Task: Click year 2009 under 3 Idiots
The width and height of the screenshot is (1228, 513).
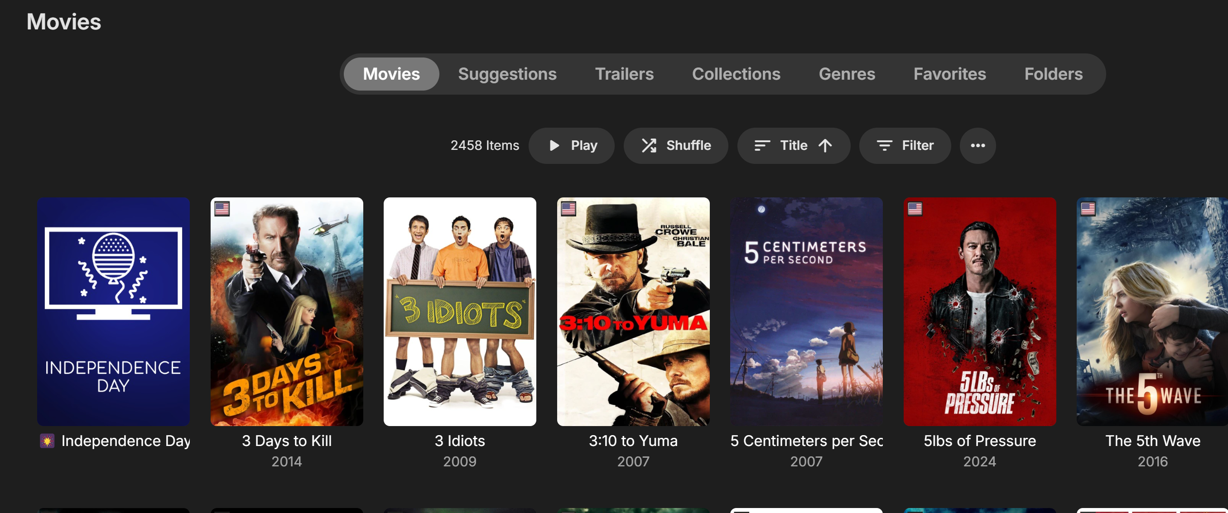Action: coord(460,461)
